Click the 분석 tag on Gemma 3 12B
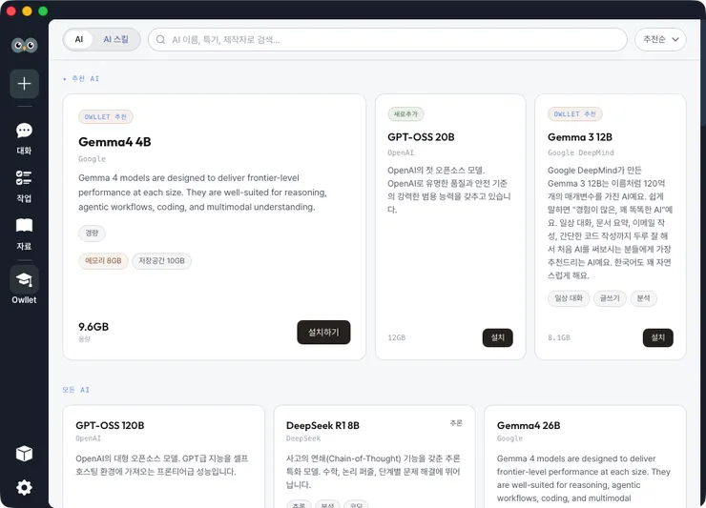Image resolution: width=706 pixels, height=508 pixels. (643, 298)
